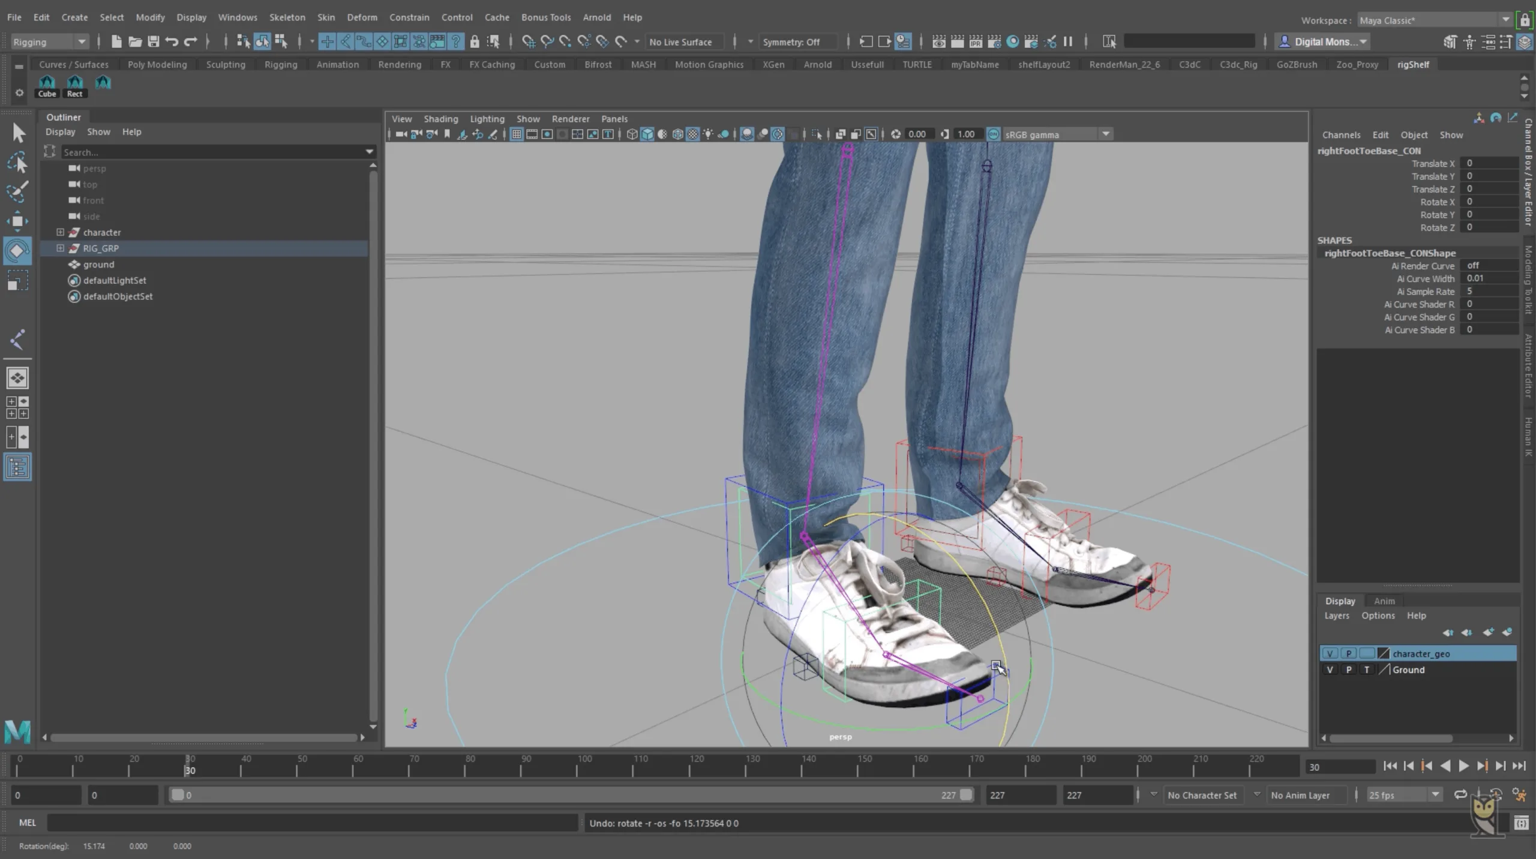This screenshot has height=859, width=1536.
Task: Toggle the T template state on Ground layer
Action: pos(1367,669)
